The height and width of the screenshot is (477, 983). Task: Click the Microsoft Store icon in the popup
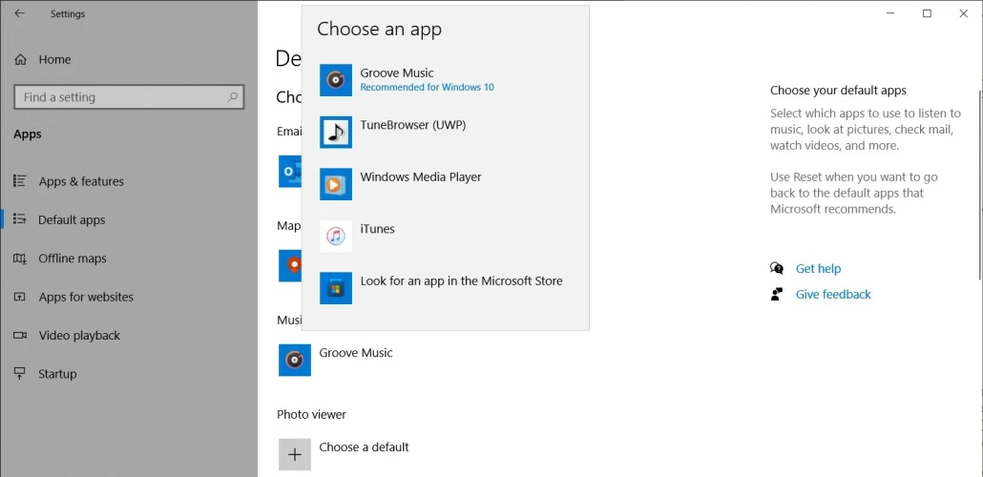click(x=335, y=288)
